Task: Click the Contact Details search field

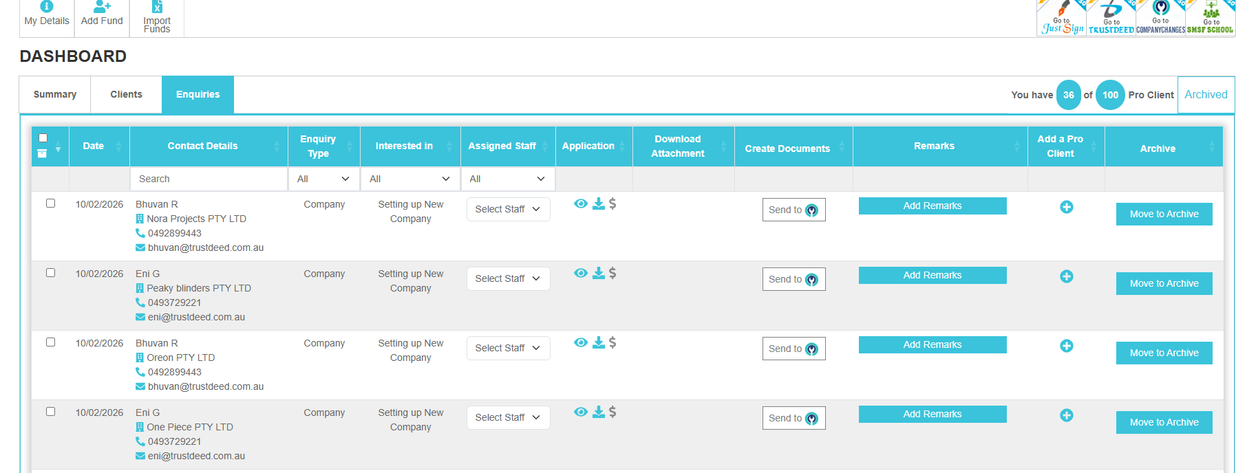Action: pyautogui.click(x=208, y=179)
